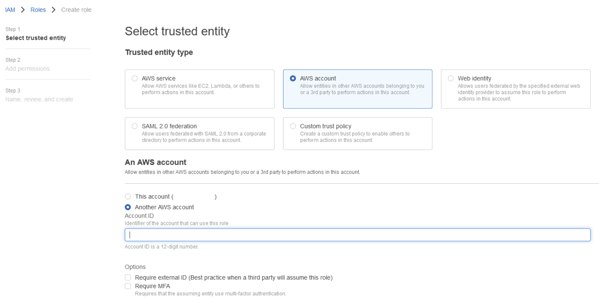Click into the Account ID input field

pyautogui.click(x=357, y=235)
